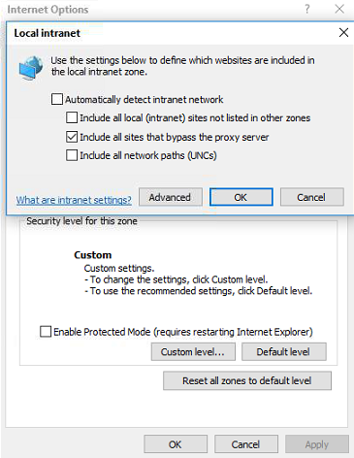Close the Local intranet dialog
The height and width of the screenshot is (458, 354).
(x=343, y=32)
